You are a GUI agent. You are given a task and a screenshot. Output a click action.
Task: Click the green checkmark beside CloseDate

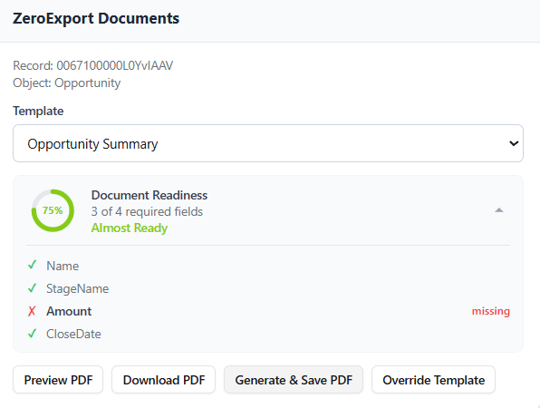(x=32, y=334)
